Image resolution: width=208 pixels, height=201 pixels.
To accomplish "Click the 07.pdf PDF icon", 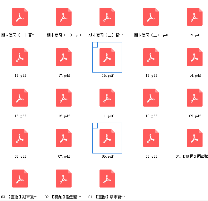I will tap(64, 138).
